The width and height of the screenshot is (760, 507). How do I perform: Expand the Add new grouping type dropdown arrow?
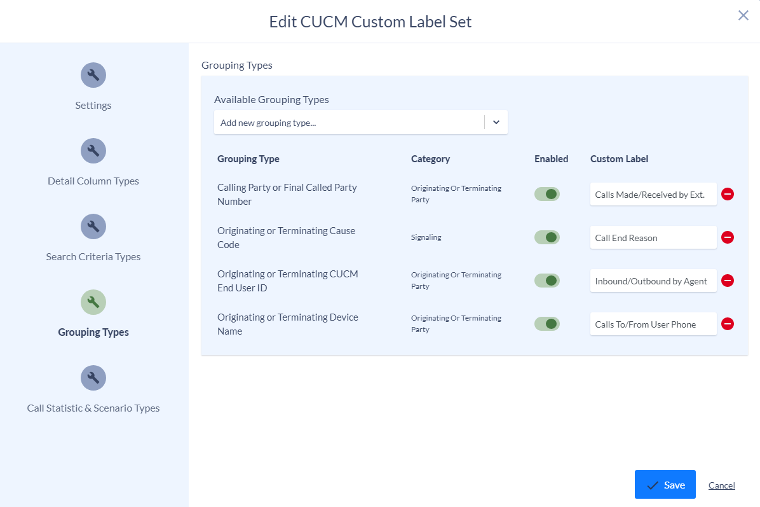[x=496, y=122]
